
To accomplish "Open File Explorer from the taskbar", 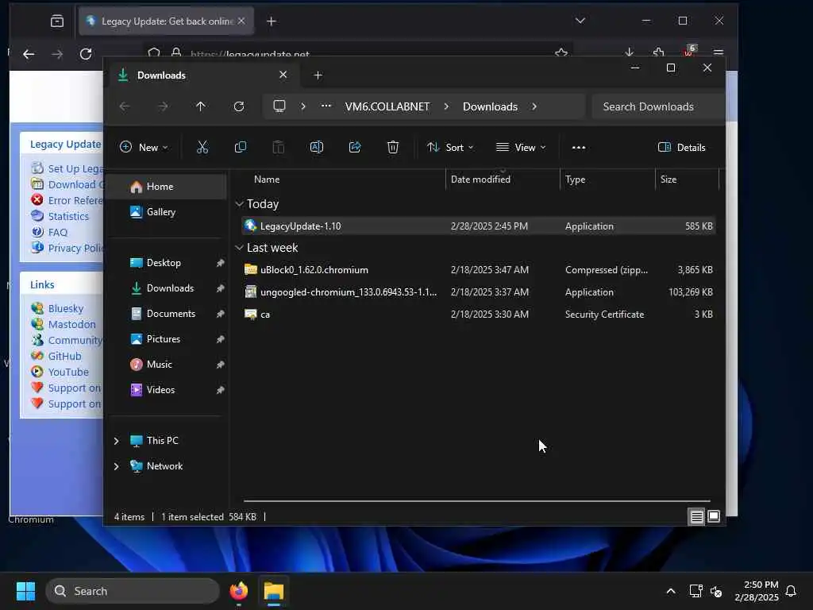I will 274,591.
